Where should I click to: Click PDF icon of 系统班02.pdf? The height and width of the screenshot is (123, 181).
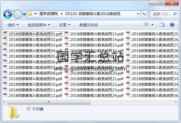pyautogui.click(x=6, y=39)
